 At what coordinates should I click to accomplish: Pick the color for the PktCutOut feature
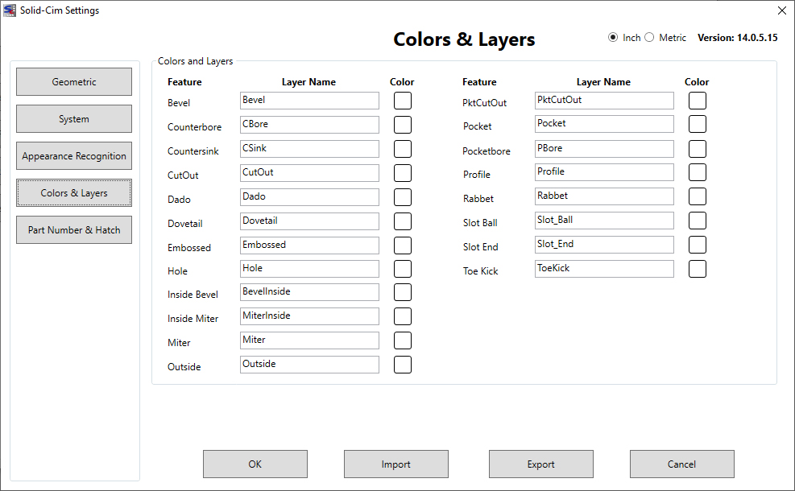tap(698, 101)
